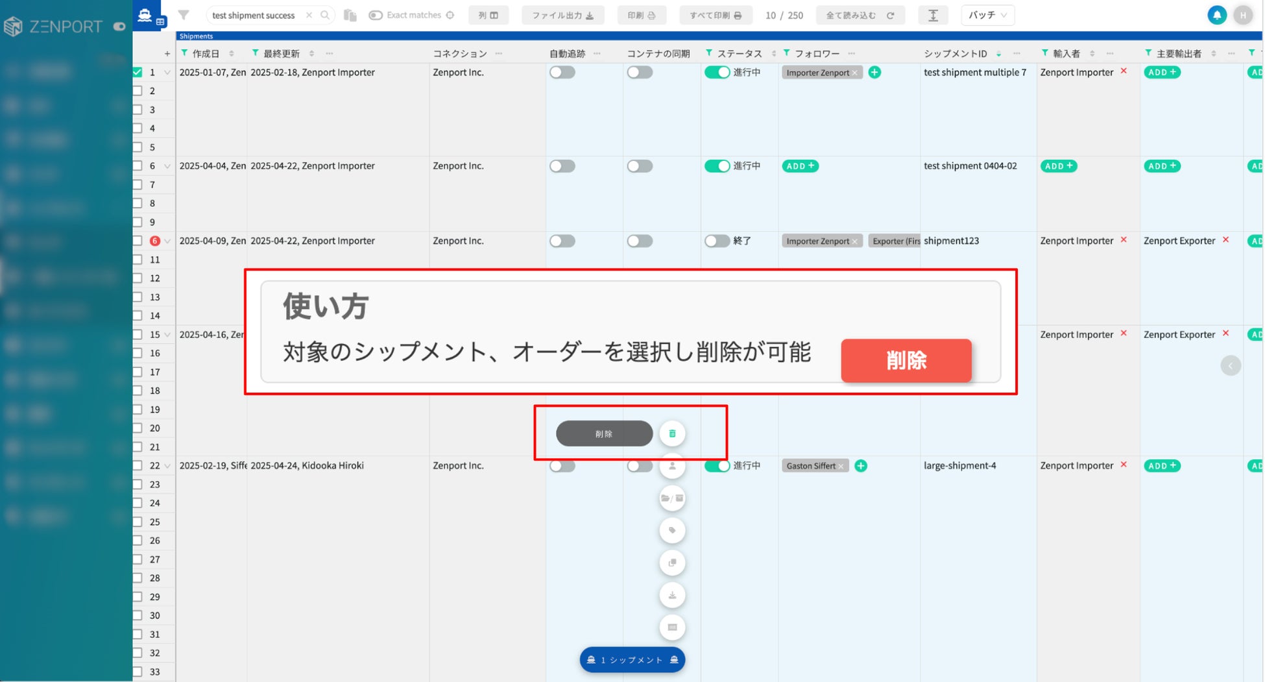Screen dimensions: 1265x682
Task: Remove the Gaston Siffert follower chip
Action: pos(841,466)
